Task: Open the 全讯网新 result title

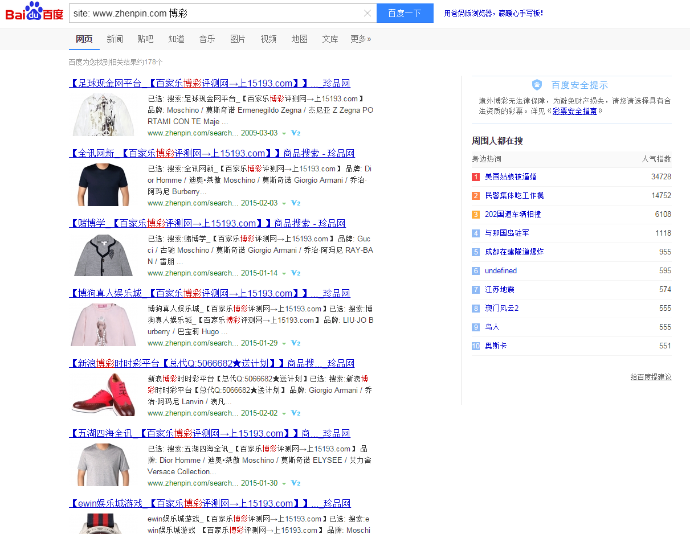Action: pyautogui.click(x=212, y=153)
